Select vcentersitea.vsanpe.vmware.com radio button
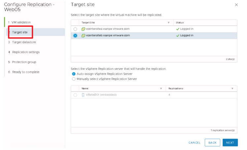 [75, 29]
